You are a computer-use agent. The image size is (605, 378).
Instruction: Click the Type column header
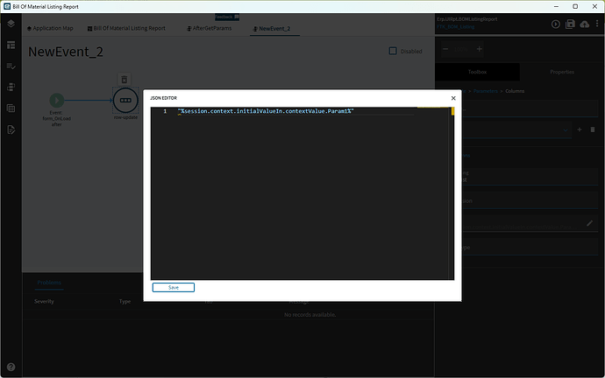tap(125, 301)
